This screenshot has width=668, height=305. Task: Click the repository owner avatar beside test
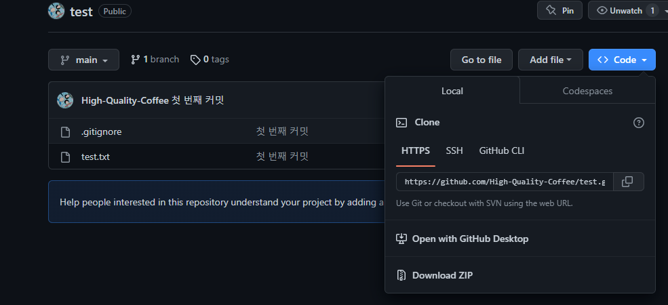pyautogui.click(x=56, y=11)
